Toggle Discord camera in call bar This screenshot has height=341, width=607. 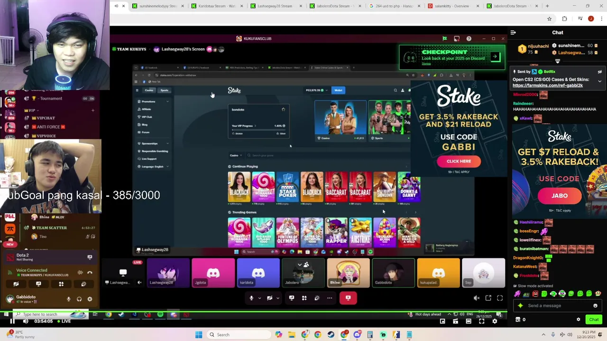tap(269, 298)
